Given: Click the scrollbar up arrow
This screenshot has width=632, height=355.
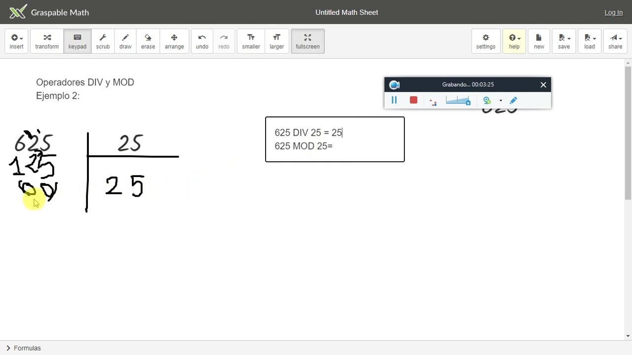Looking at the screenshot, I should (628, 63).
